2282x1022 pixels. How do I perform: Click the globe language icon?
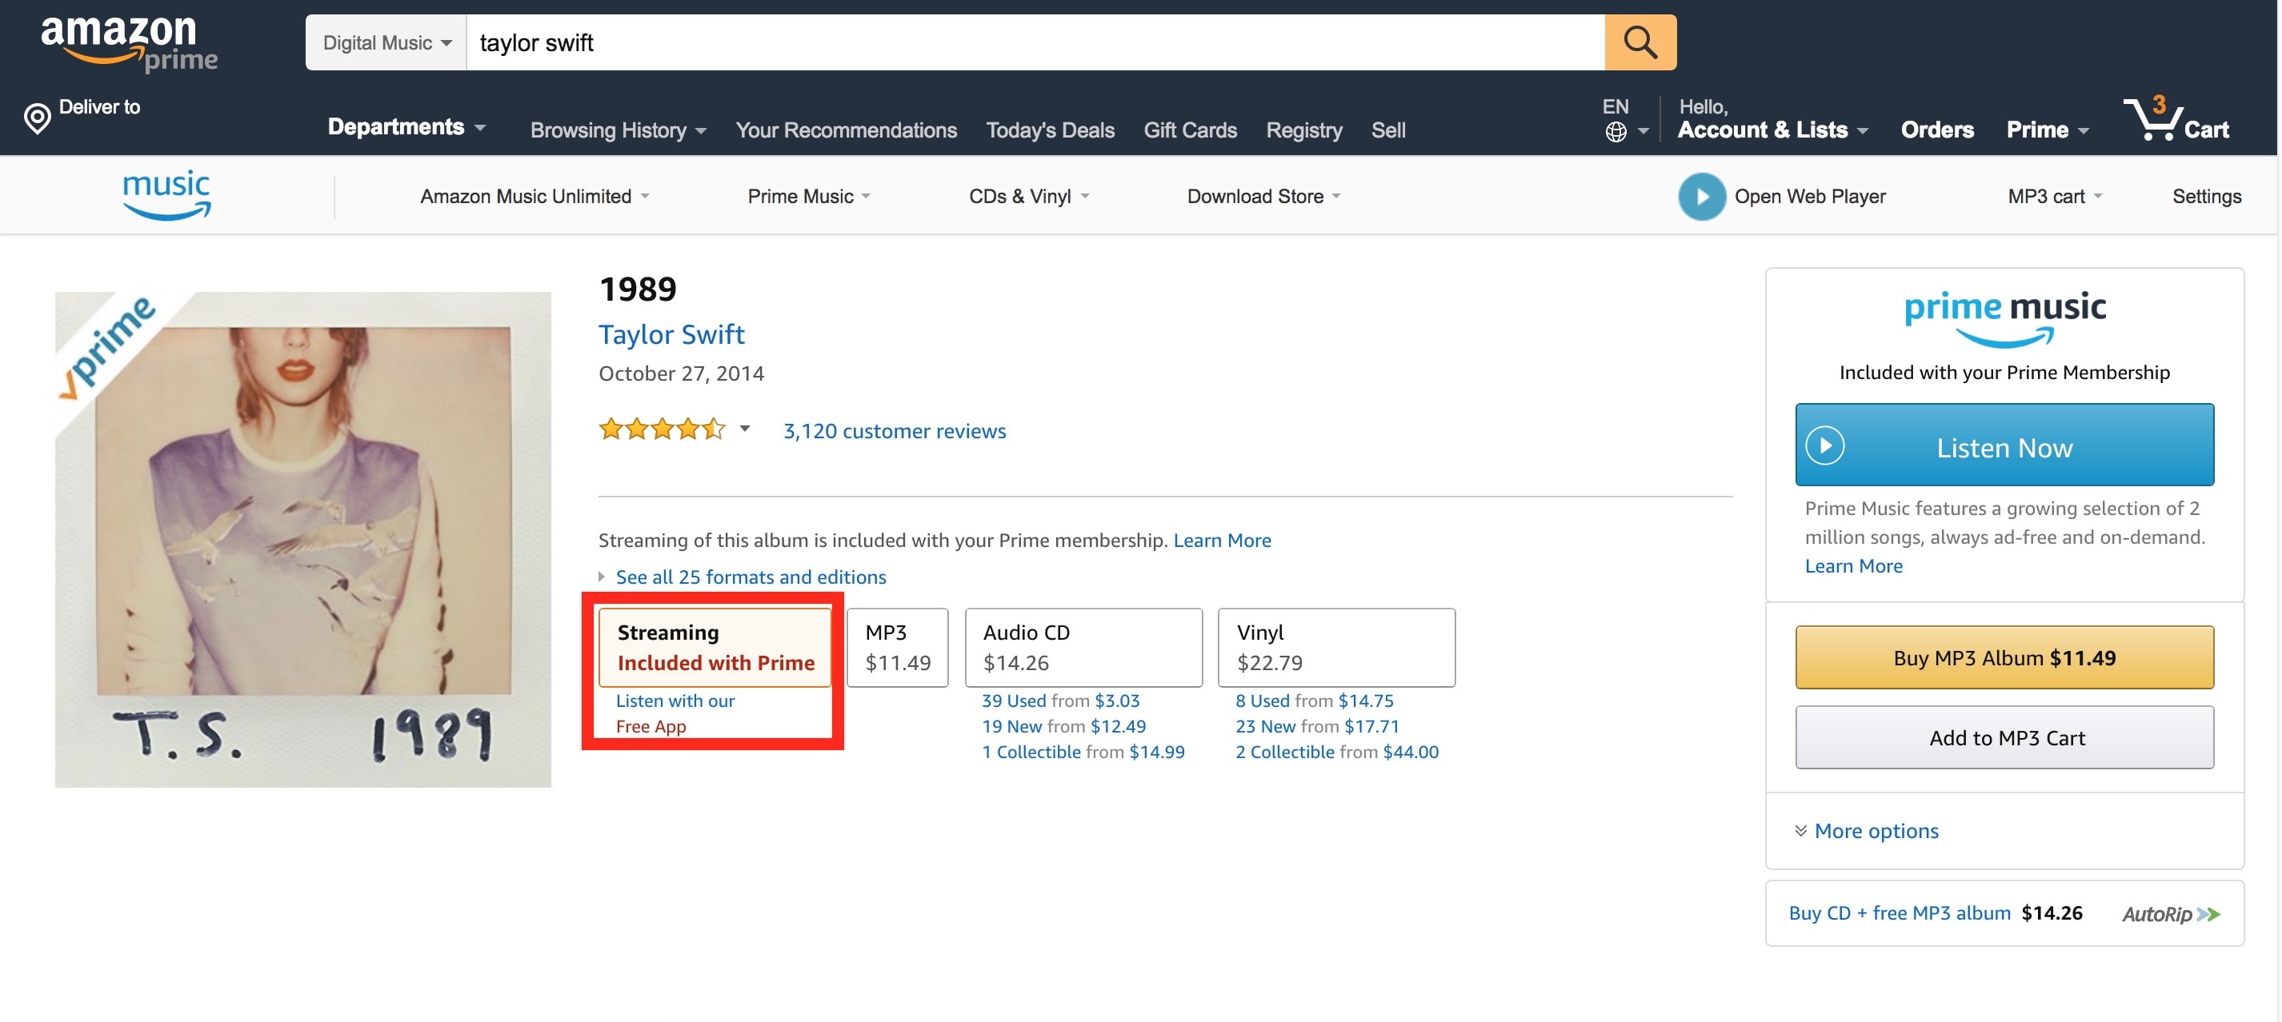1615,132
